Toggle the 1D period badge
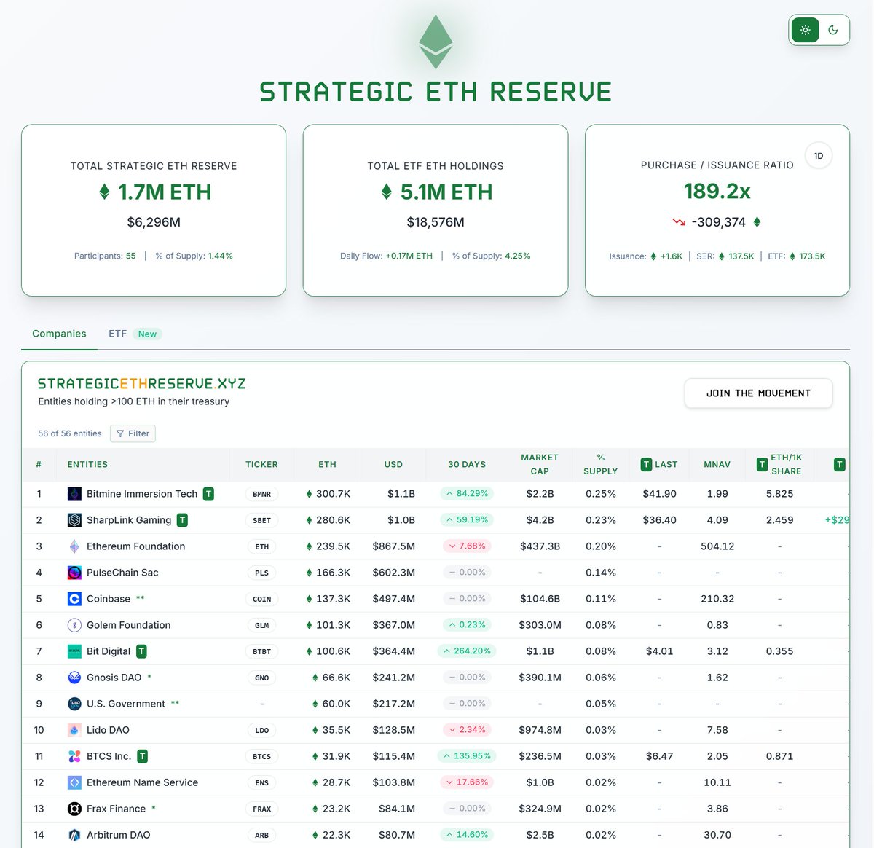The height and width of the screenshot is (848, 874). tap(819, 156)
